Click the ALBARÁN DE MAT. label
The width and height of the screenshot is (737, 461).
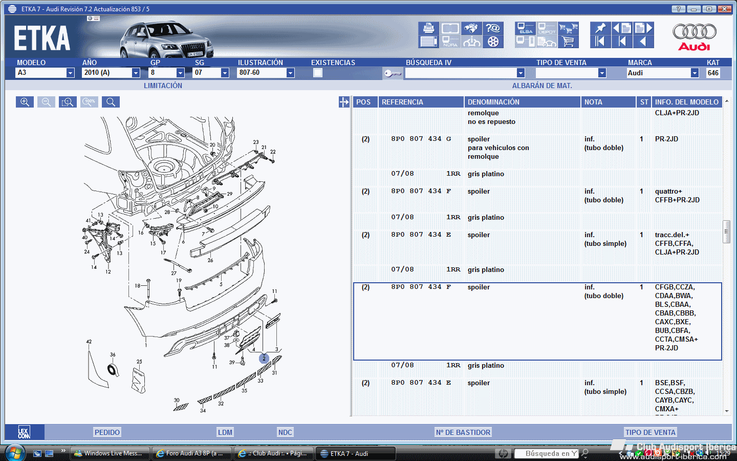(542, 86)
